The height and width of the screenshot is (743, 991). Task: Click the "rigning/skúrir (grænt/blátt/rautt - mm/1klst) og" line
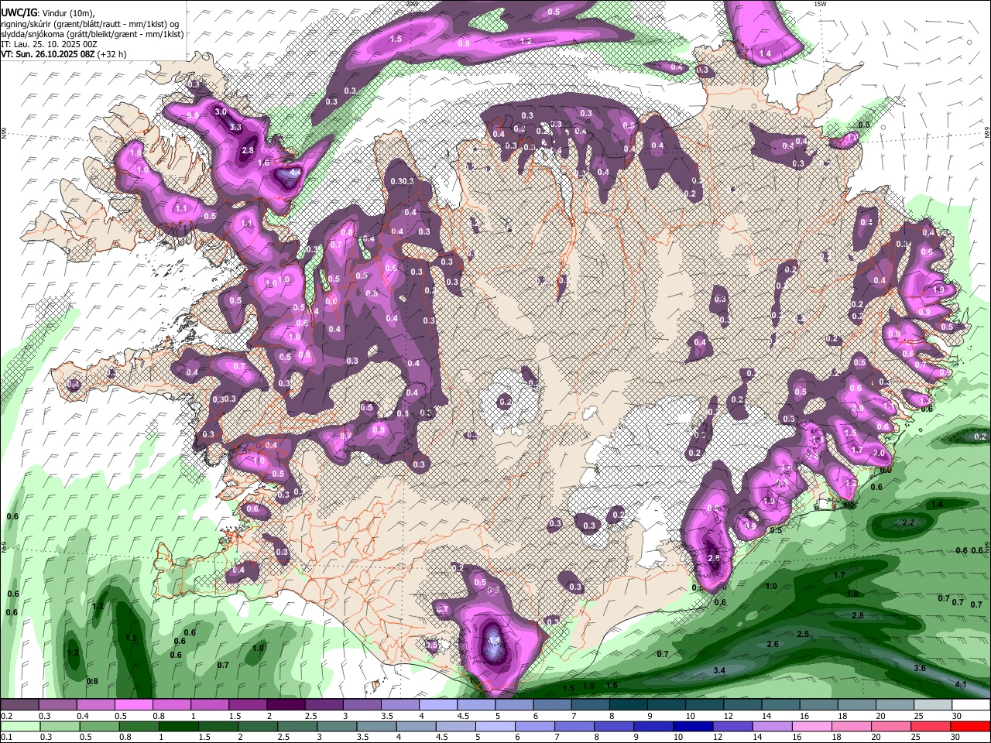click(91, 24)
